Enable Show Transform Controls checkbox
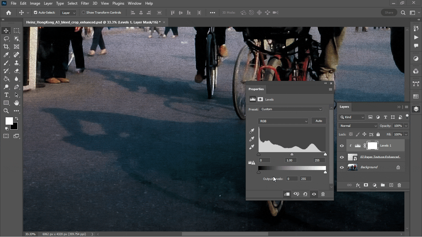Image resolution: width=422 pixels, height=237 pixels. click(83, 13)
